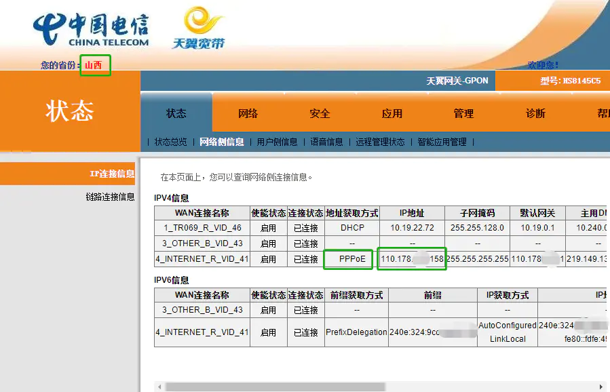This screenshot has height=392, width=610.
Task: Click the China Telecom logo
Action: 92,28
